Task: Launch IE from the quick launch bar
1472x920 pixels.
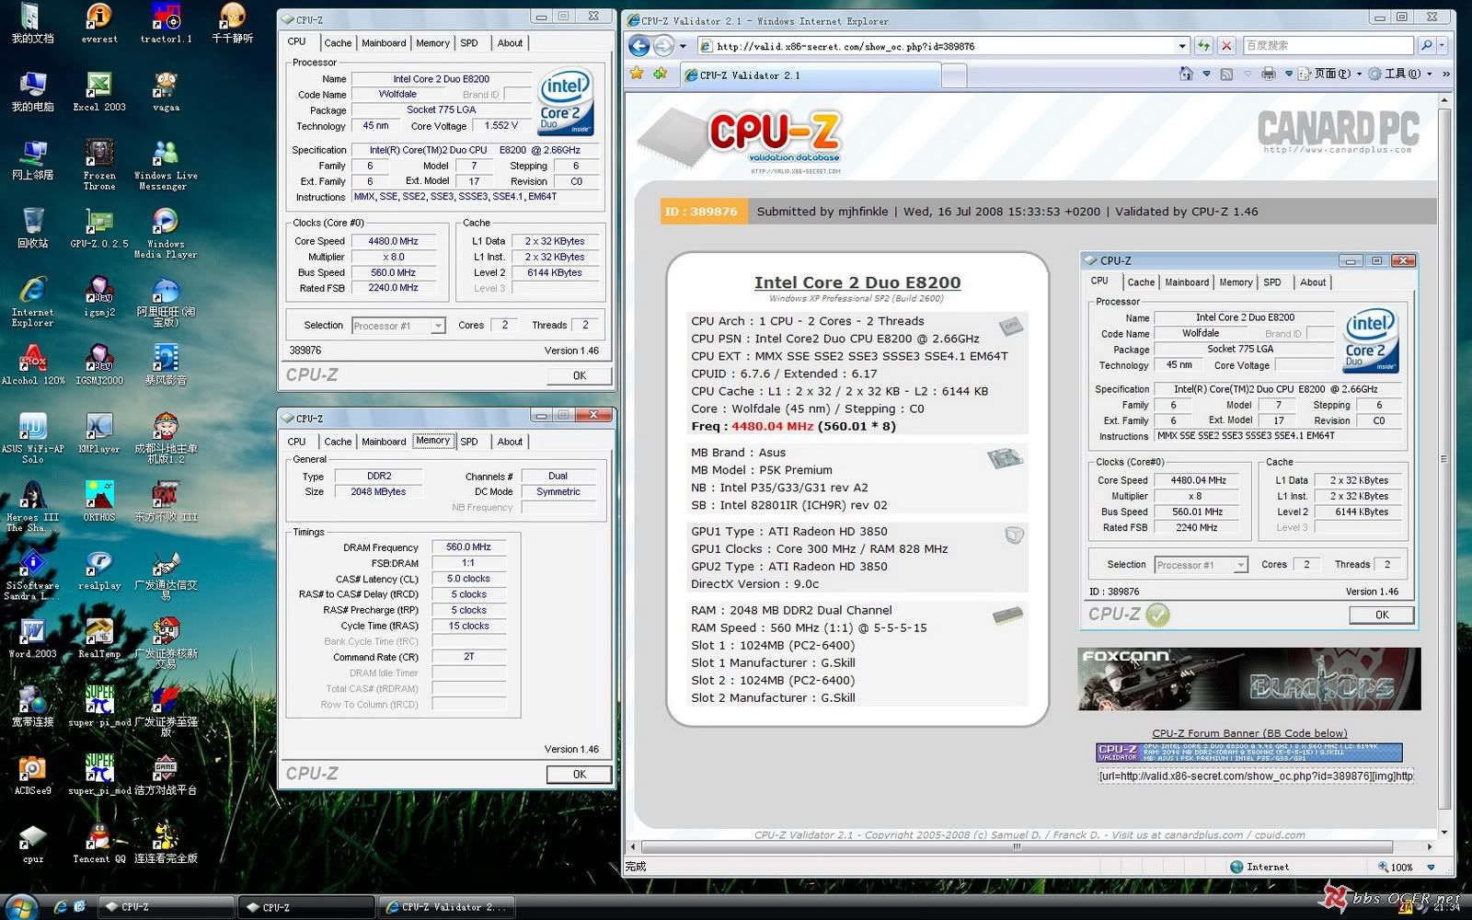Action: coord(61,907)
